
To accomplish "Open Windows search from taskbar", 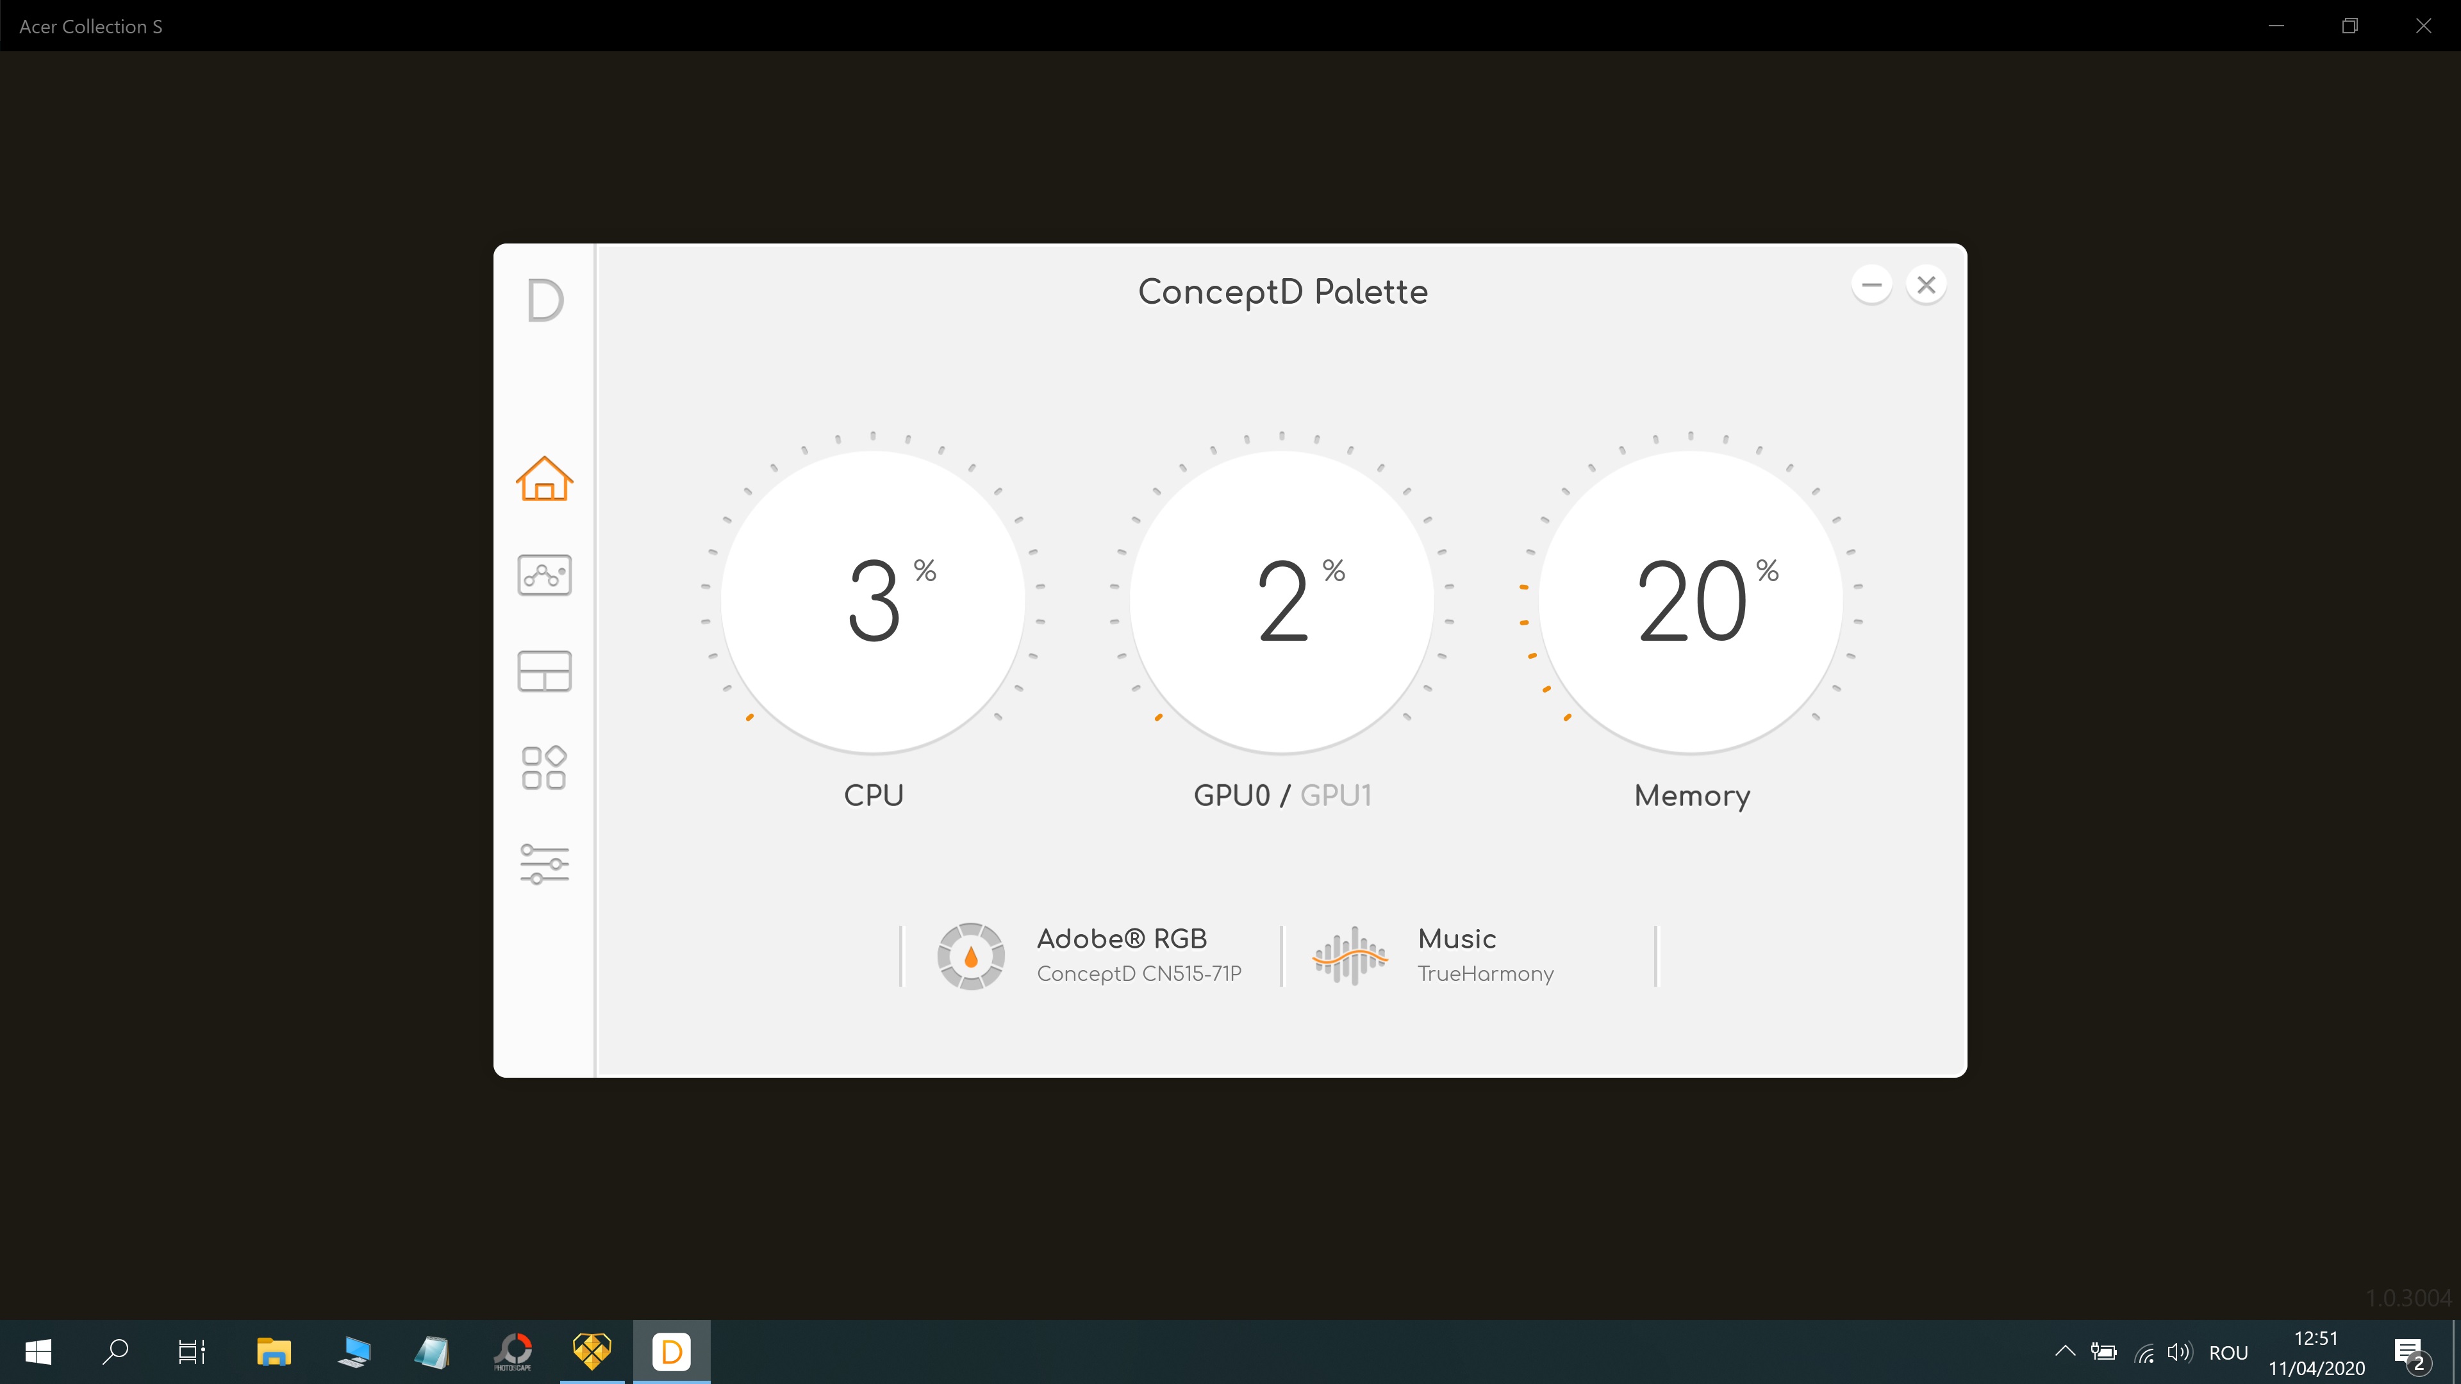I will (115, 1351).
